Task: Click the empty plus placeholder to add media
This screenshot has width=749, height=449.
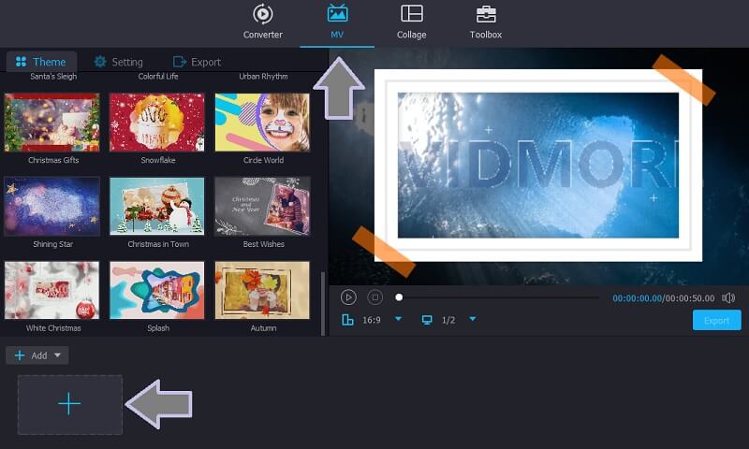Action: point(70,404)
